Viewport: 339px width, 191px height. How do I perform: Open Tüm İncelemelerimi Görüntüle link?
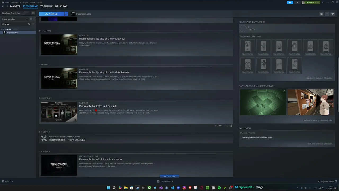point(320,144)
